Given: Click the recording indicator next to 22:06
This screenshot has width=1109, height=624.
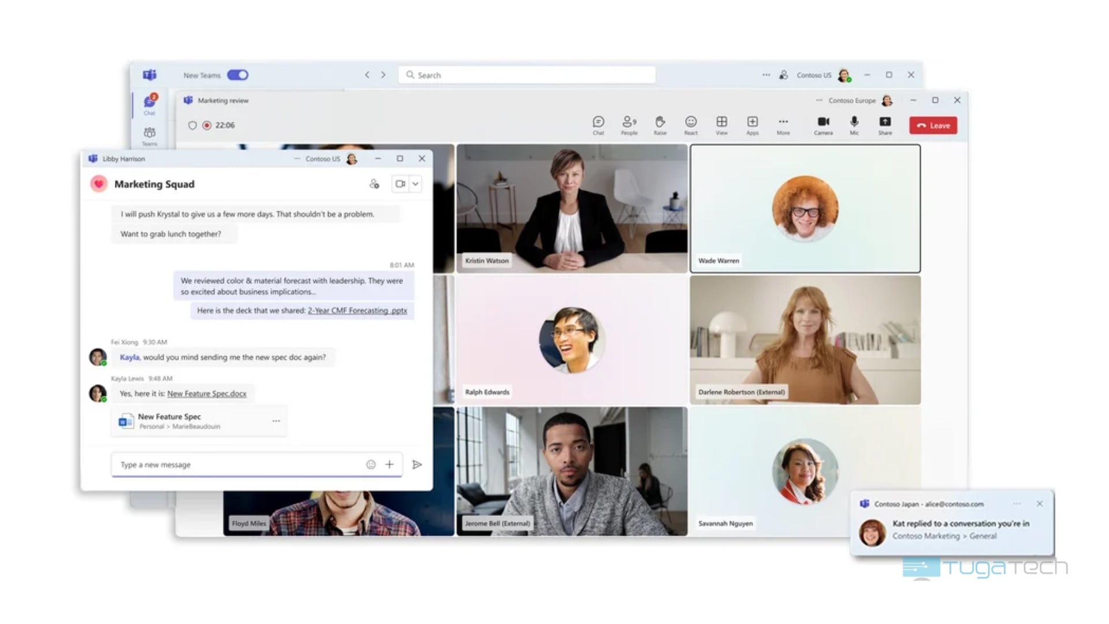Looking at the screenshot, I should [x=207, y=125].
